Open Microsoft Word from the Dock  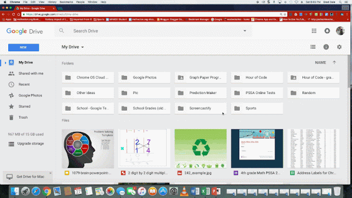[x=195, y=191]
